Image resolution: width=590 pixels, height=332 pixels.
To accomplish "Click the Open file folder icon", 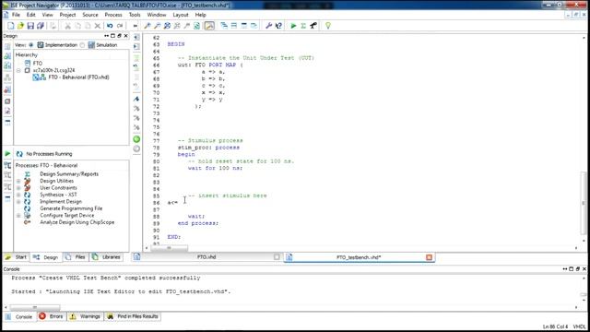I will [x=20, y=26].
